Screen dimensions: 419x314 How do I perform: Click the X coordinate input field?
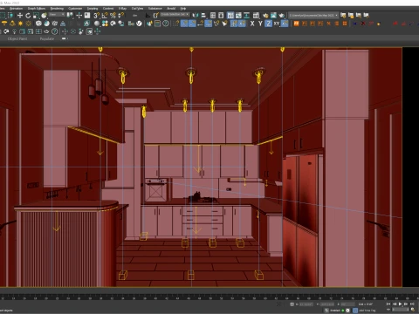306,304
